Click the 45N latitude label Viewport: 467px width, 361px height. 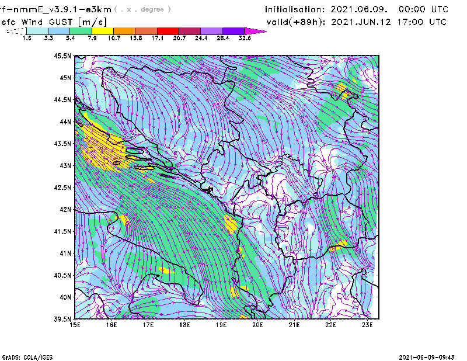(65, 78)
